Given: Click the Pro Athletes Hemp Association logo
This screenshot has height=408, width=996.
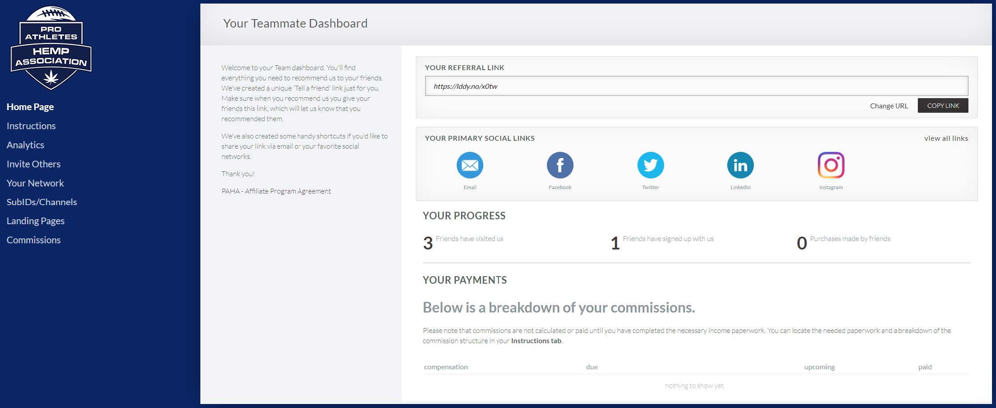Looking at the screenshot, I should tap(51, 48).
